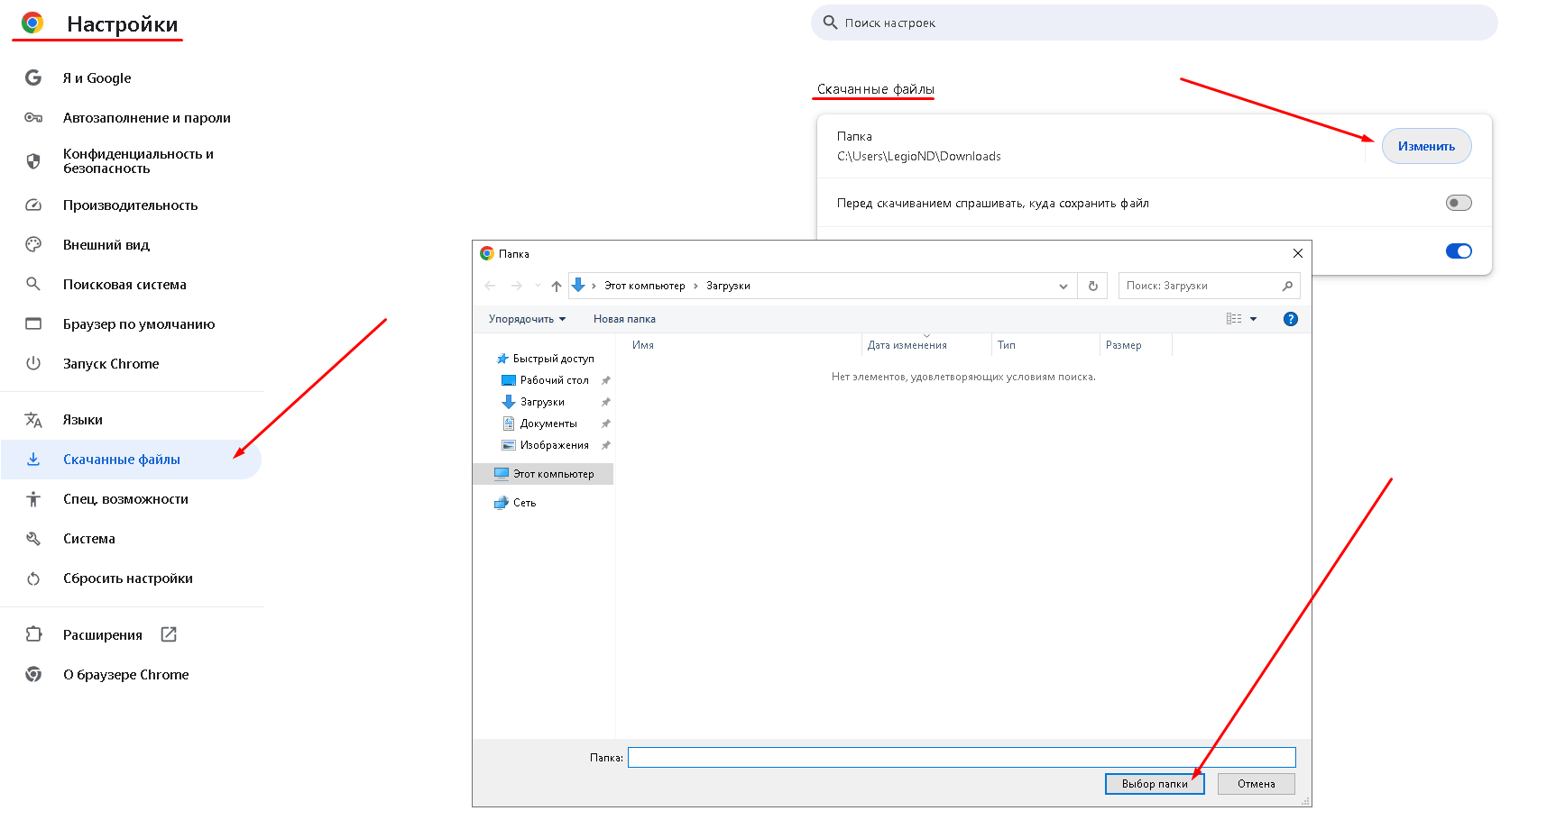
Task: Click the puzzle icon for Расширения
Action: click(x=33, y=634)
